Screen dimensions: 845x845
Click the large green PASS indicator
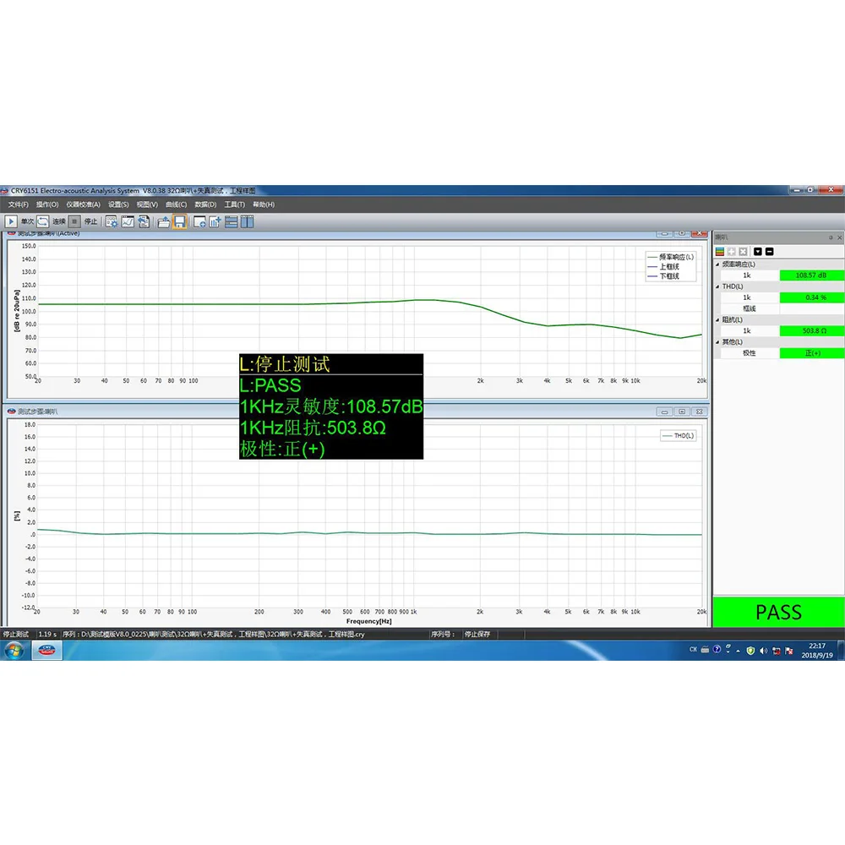(x=779, y=612)
